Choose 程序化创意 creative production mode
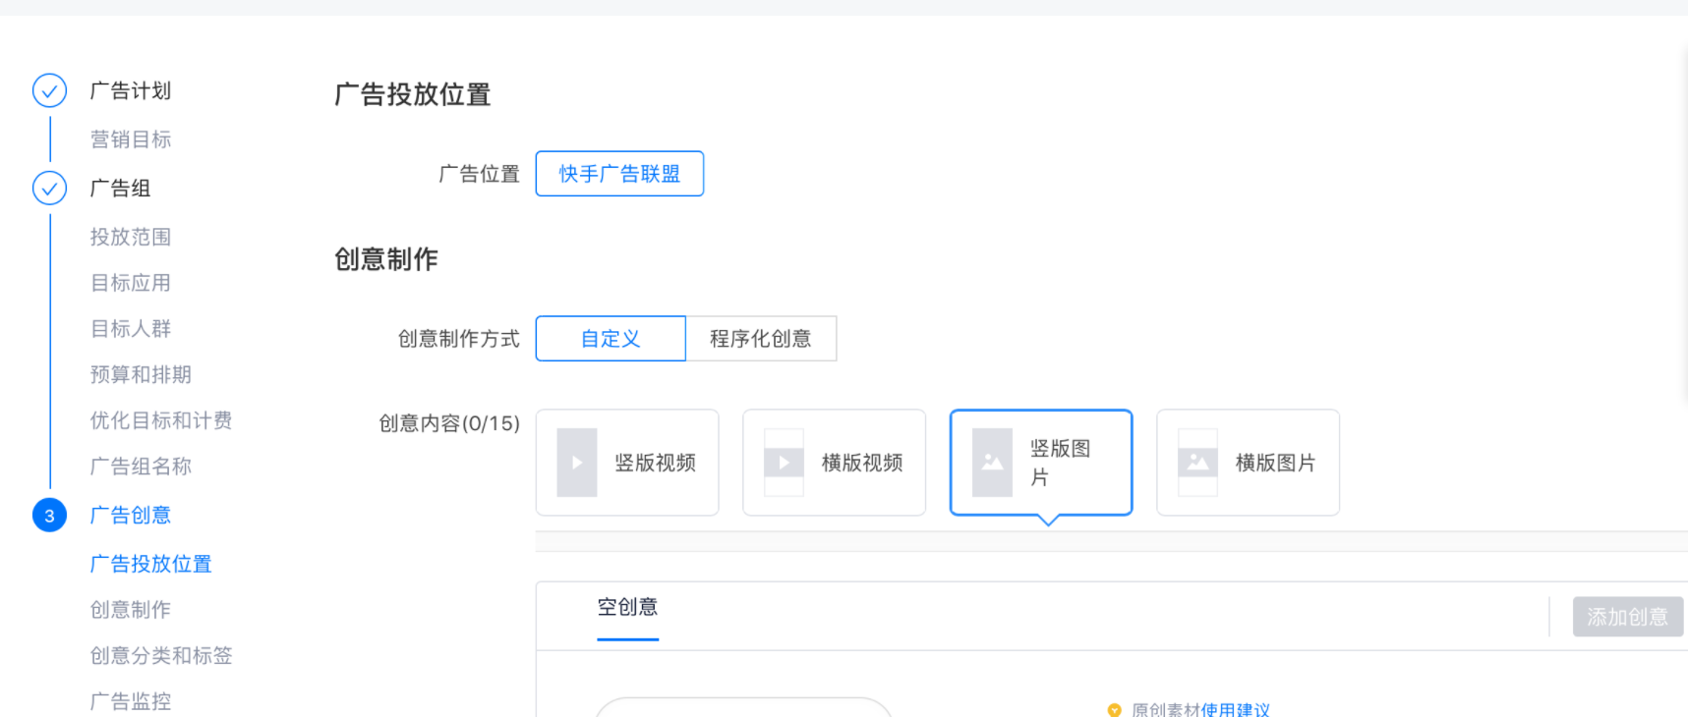The image size is (1688, 717). click(761, 339)
